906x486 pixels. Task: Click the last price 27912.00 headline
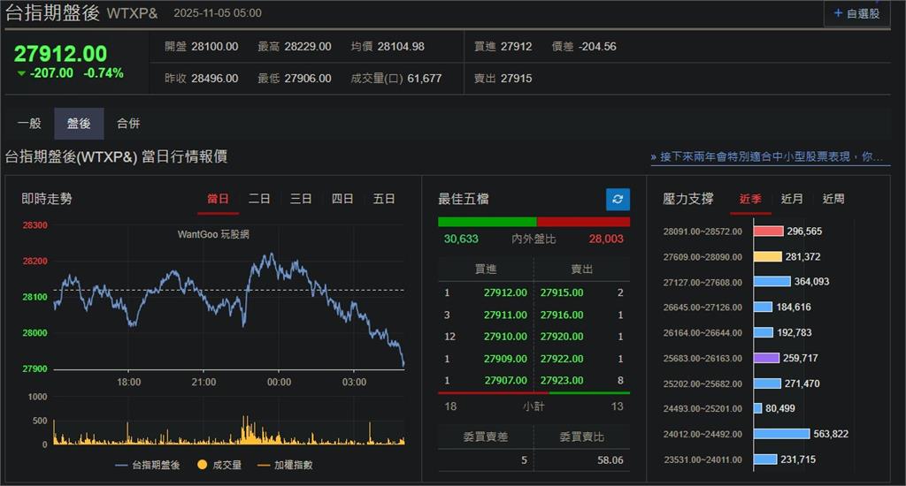click(x=61, y=54)
